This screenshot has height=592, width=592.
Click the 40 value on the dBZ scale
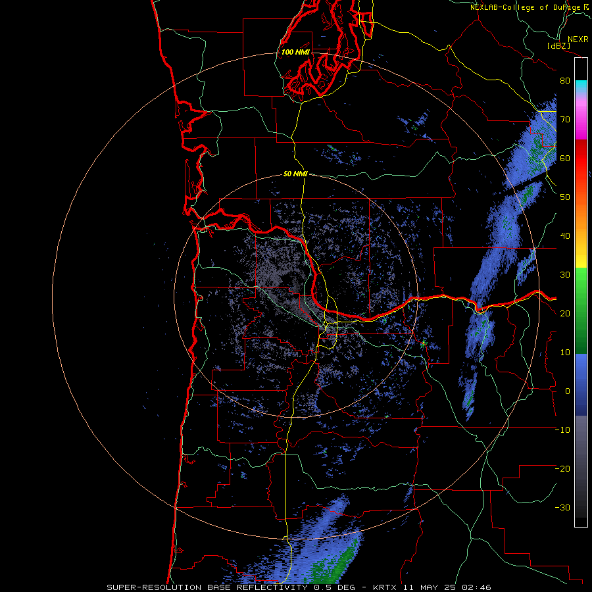(565, 236)
